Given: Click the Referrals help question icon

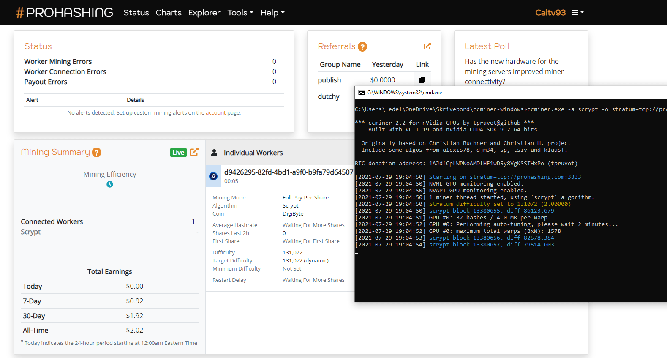Looking at the screenshot, I should pyautogui.click(x=362, y=46).
